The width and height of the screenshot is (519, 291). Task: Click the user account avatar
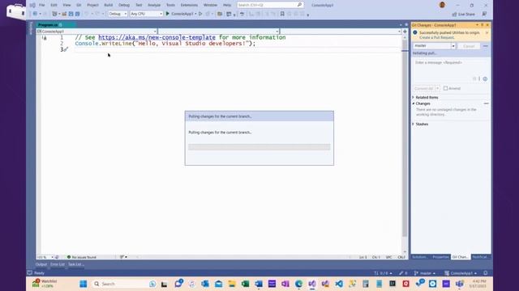click(x=442, y=5)
